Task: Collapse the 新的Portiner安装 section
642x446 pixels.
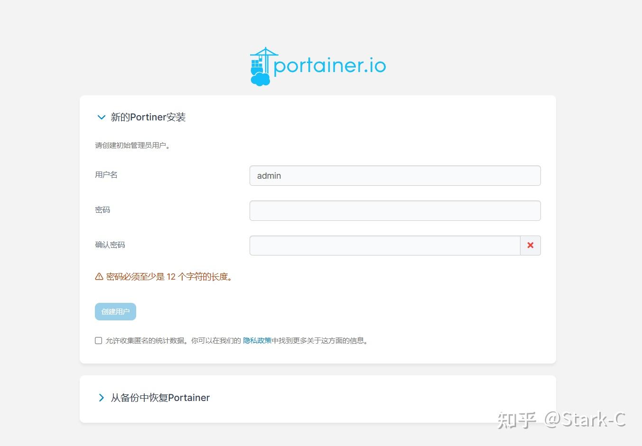Action: 149,117
